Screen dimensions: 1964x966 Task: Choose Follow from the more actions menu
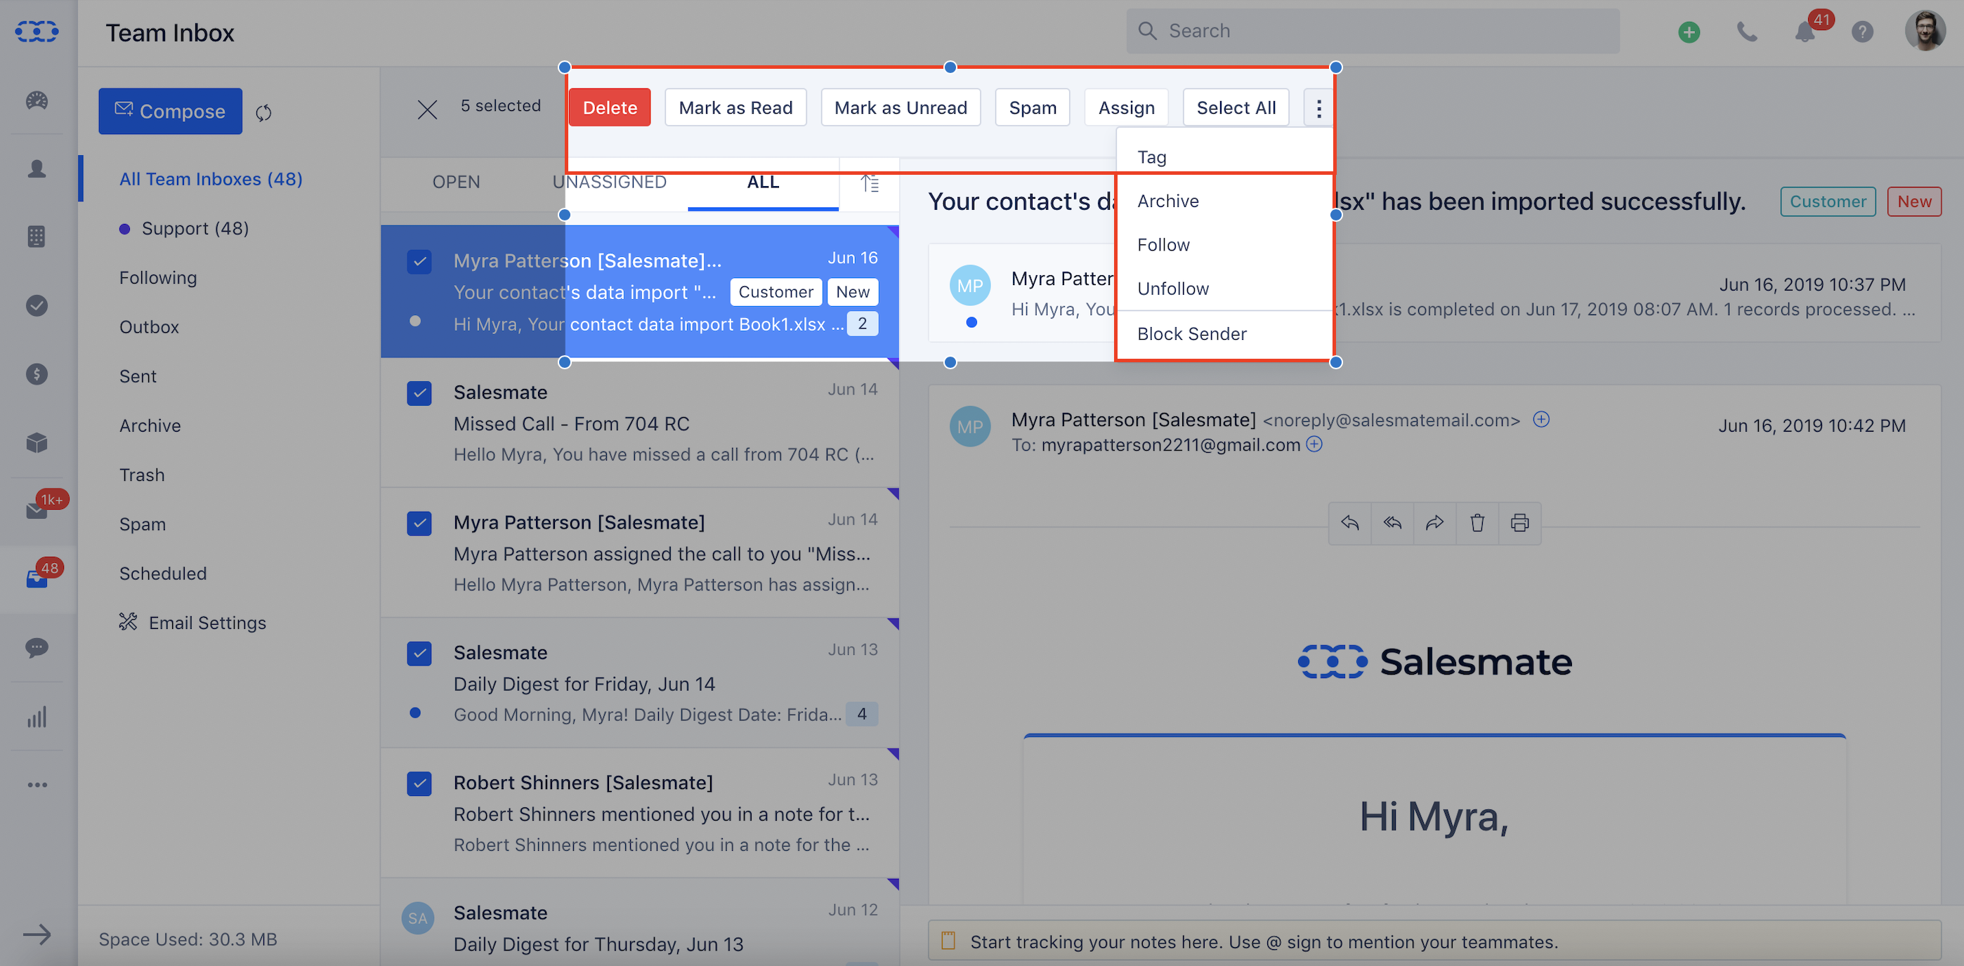tap(1224, 244)
